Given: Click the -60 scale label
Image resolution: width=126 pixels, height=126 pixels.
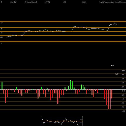Looking at the screenshot, I should point(123,103).
